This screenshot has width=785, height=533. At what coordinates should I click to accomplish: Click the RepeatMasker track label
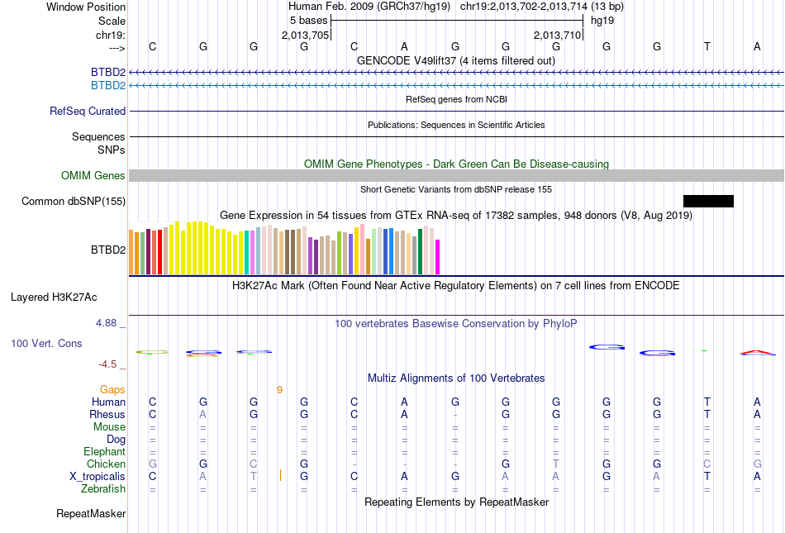[91, 513]
